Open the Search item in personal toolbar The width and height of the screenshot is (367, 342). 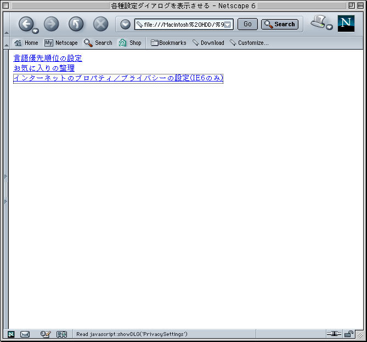click(98, 43)
